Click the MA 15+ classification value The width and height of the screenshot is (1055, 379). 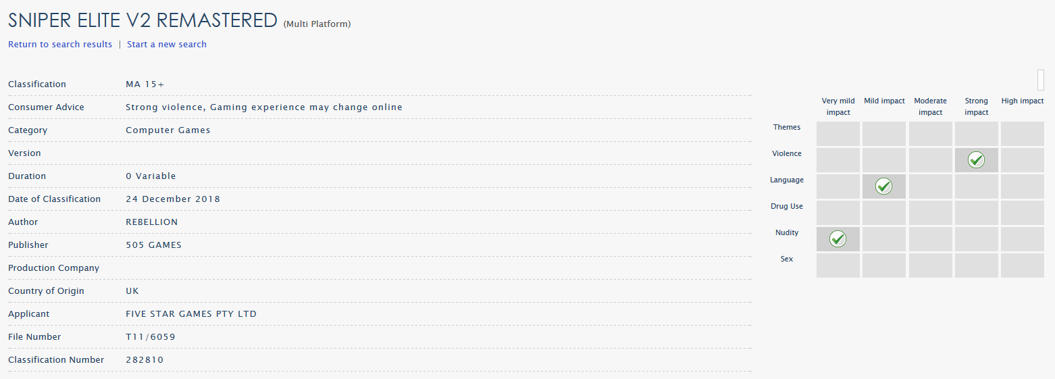tap(145, 84)
